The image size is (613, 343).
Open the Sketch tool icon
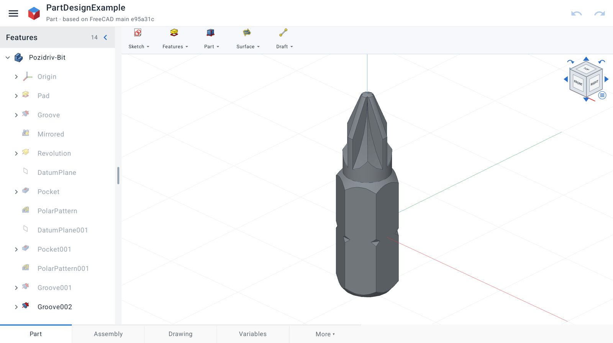[x=138, y=33]
